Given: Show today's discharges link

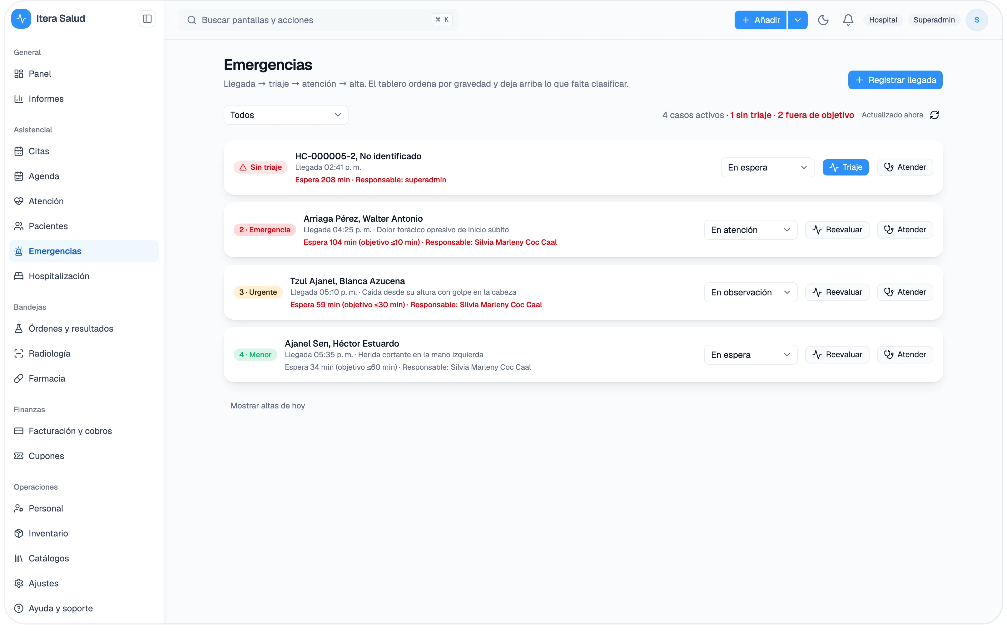Looking at the screenshot, I should (268, 405).
